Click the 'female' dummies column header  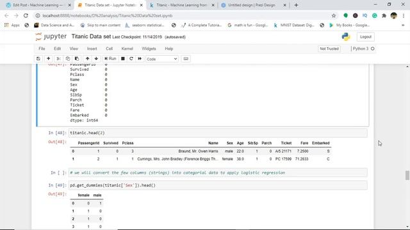pyautogui.click(x=84, y=195)
